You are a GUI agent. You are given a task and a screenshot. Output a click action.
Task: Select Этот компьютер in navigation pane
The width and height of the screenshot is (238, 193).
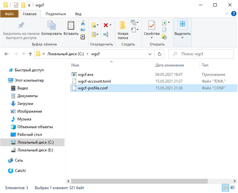(x=29, y=80)
